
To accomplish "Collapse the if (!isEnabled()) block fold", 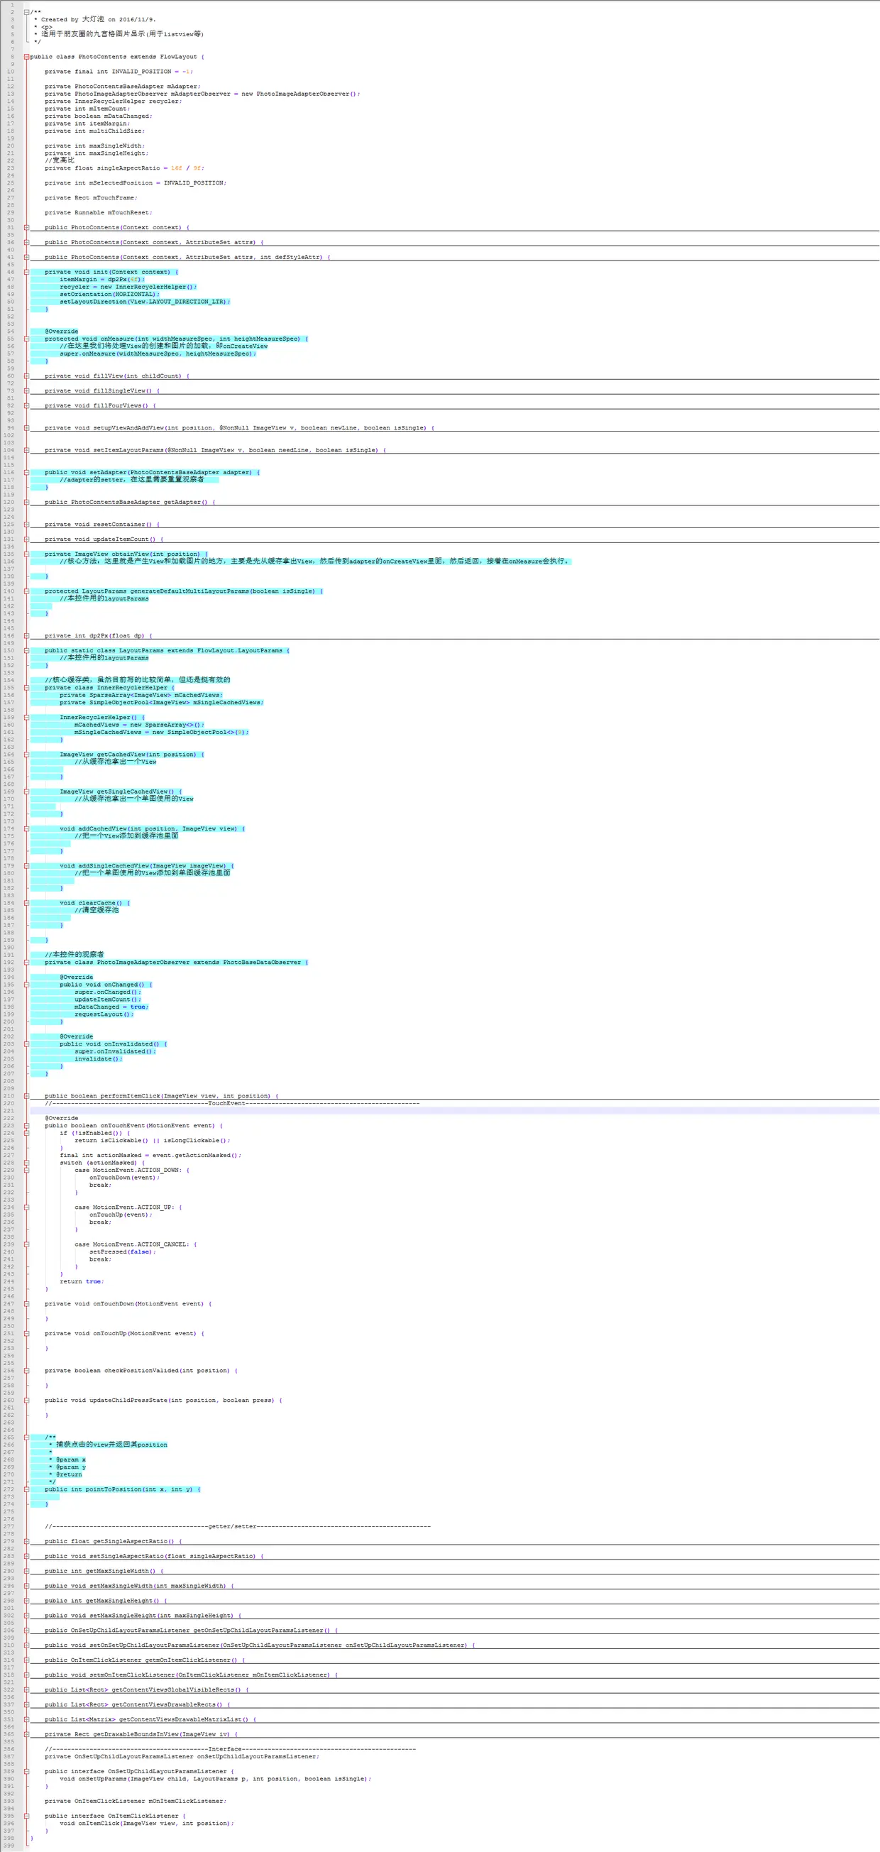I will [26, 1132].
